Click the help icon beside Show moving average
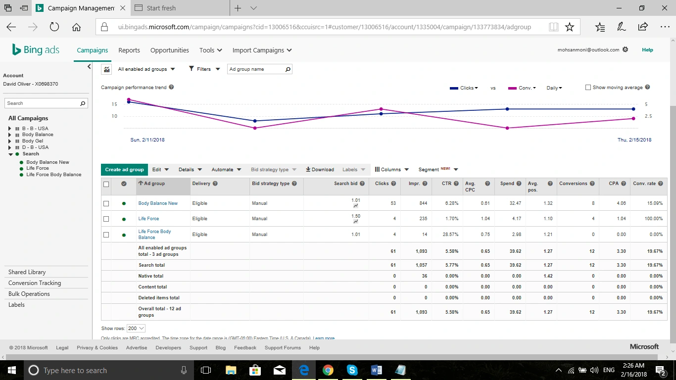Screen dimensions: 676x380 coord(647,88)
